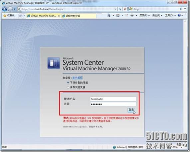This screenshot has height=152, width=190.
Task: Open Favorites with the star button
Action: point(9,16)
